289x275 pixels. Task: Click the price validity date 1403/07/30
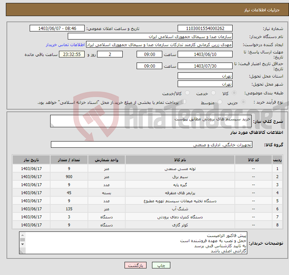[205, 66]
